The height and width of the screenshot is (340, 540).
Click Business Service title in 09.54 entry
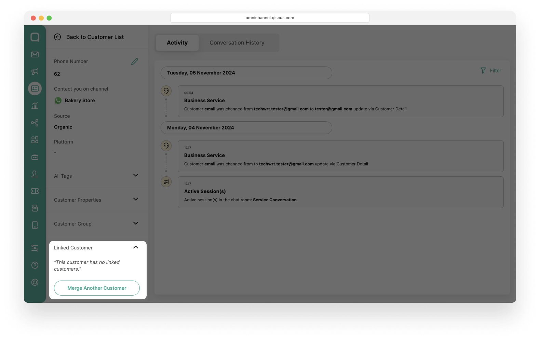[x=204, y=100]
